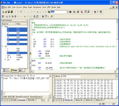
Task: Click the breakpoint hand icon in top toolbar
Action: (95, 12)
